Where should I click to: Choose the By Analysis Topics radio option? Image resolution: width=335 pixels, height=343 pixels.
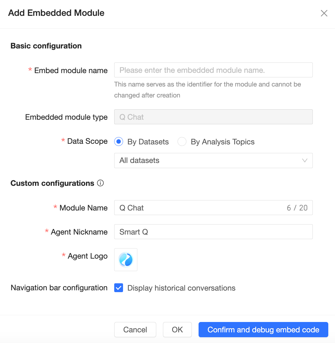click(182, 142)
